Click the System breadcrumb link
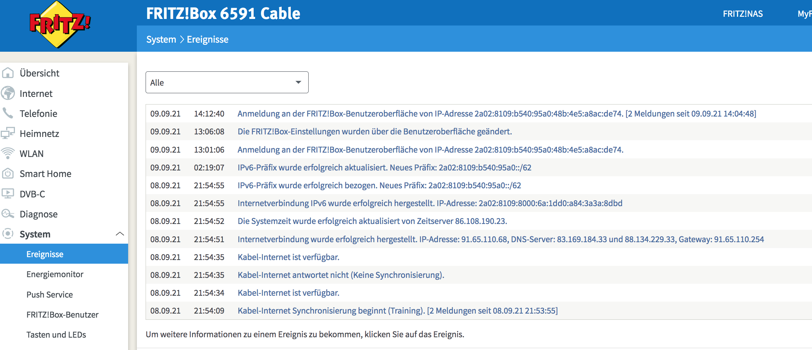Viewport: 812px width, 350px height. coord(161,39)
